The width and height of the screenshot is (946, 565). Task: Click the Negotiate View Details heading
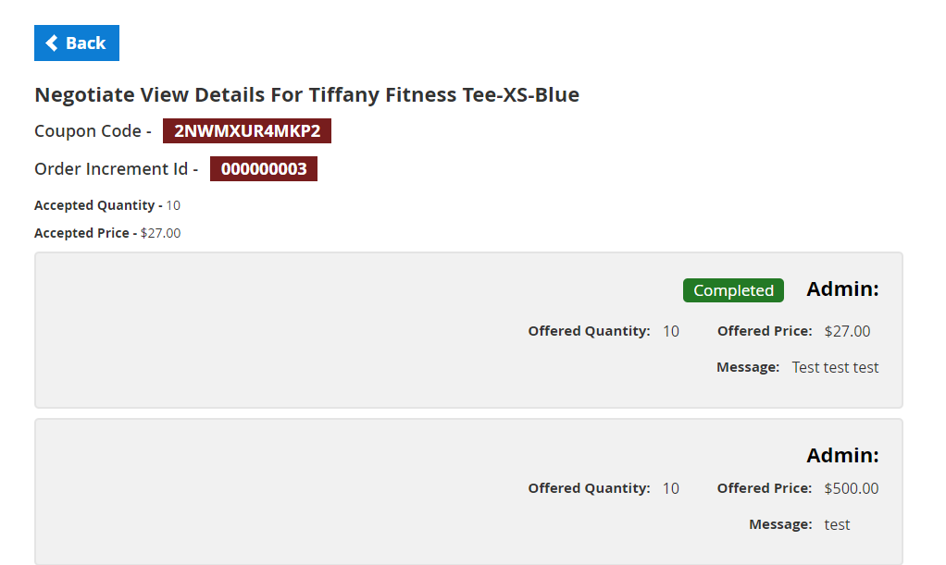(x=306, y=94)
